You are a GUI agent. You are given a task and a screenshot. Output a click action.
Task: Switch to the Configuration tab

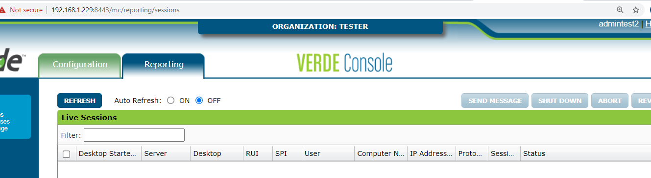(80, 65)
